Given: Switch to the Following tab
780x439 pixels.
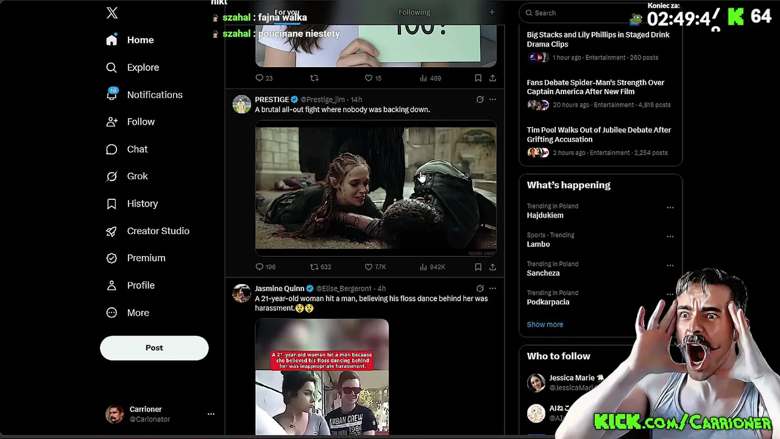Looking at the screenshot, I should [x=414, y=12].
